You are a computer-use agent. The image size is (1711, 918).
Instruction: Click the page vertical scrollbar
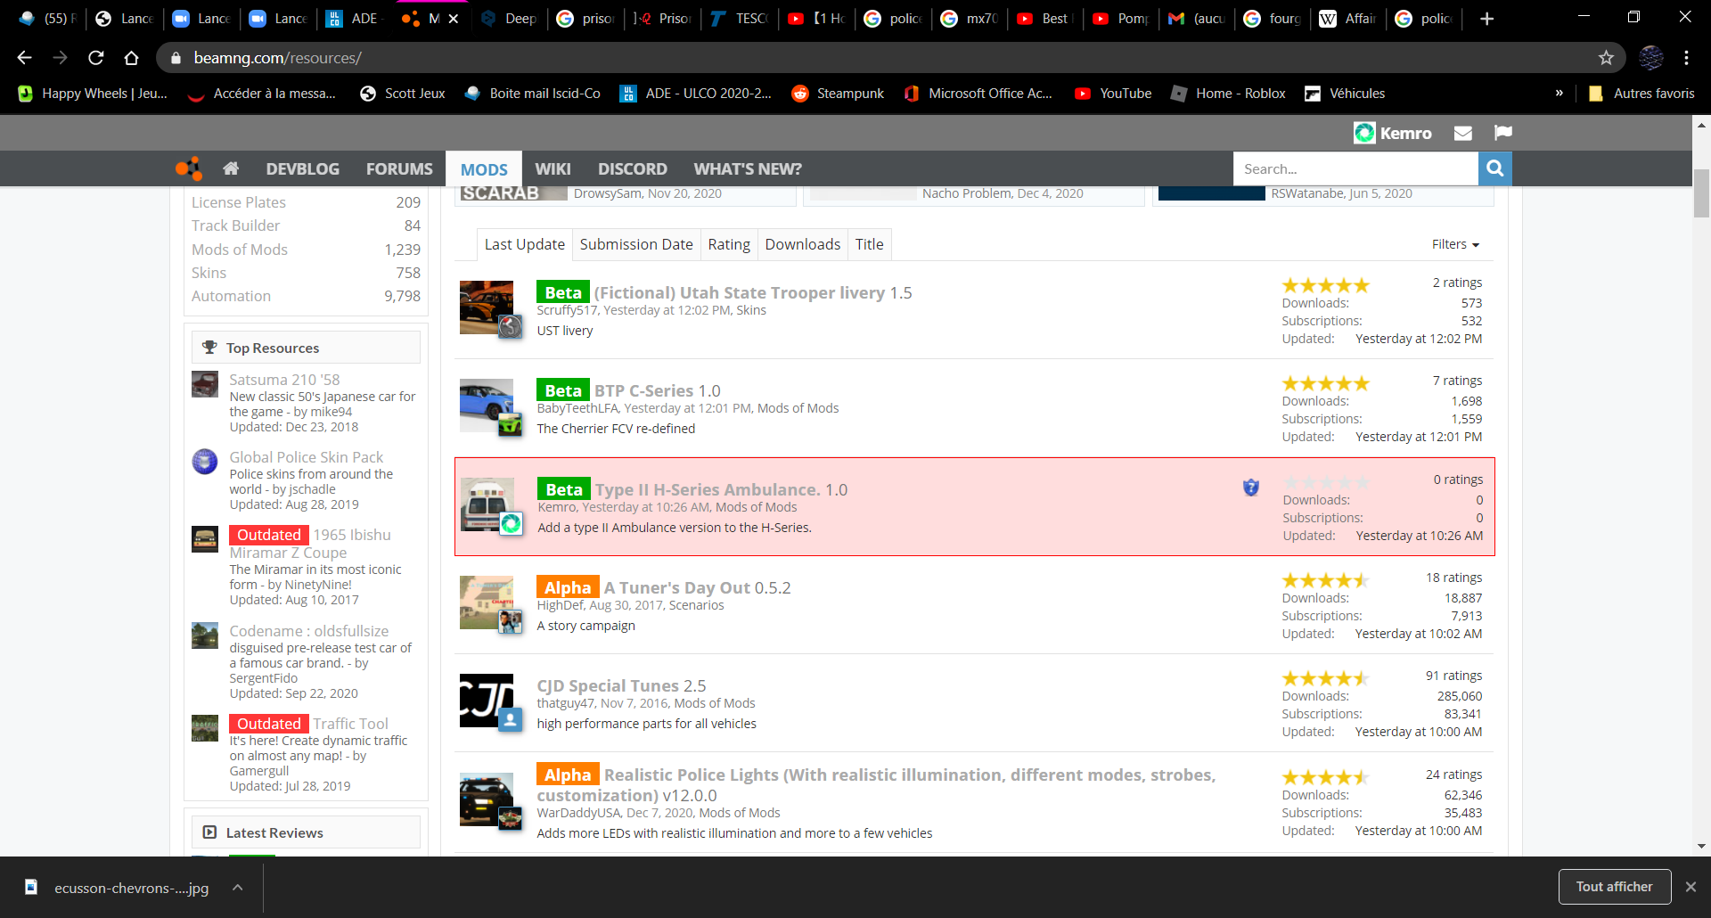pos(1701,193)
